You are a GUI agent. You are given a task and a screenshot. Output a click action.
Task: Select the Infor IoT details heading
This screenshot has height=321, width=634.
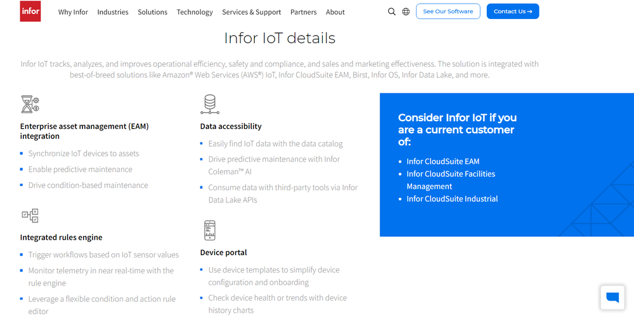[280, 38]
